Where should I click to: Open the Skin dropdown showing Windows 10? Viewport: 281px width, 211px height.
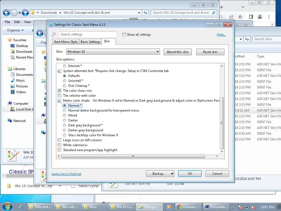(113, 52)
